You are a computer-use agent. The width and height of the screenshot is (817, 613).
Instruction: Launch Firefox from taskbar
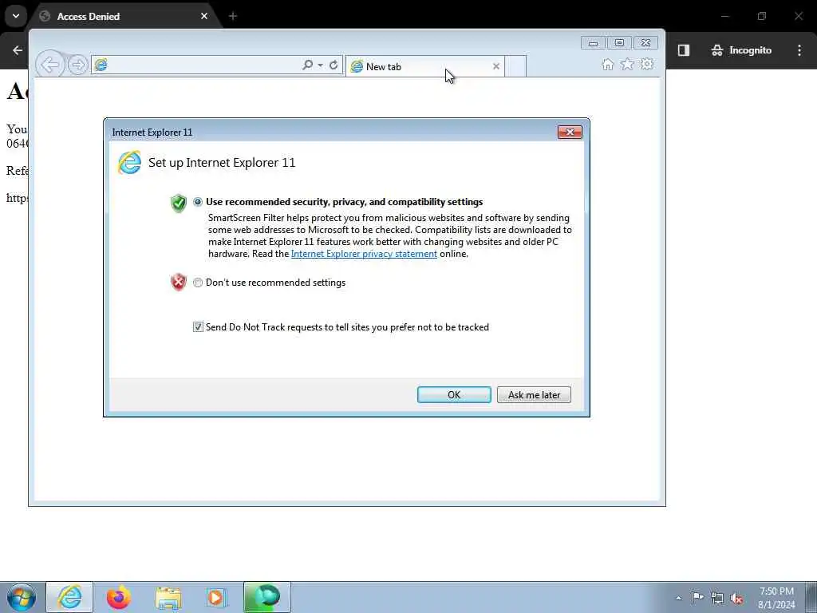[119, 597]
